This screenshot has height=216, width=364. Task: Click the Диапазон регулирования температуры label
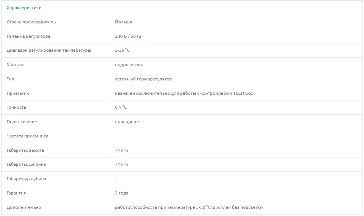tap(49, 50)
